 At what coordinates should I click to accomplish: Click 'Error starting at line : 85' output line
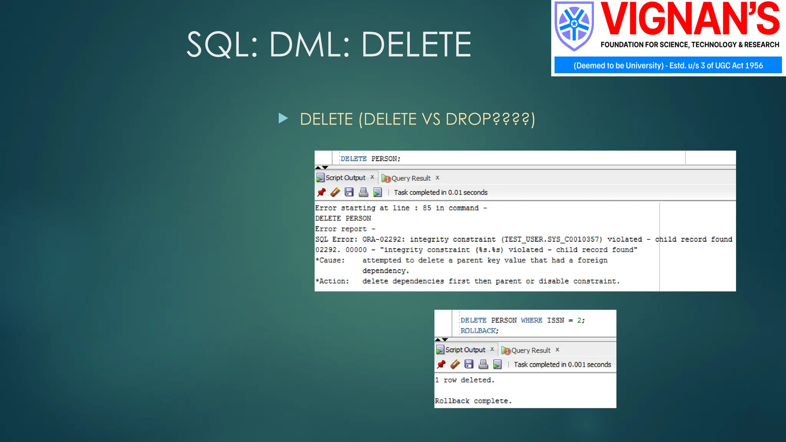401,208
